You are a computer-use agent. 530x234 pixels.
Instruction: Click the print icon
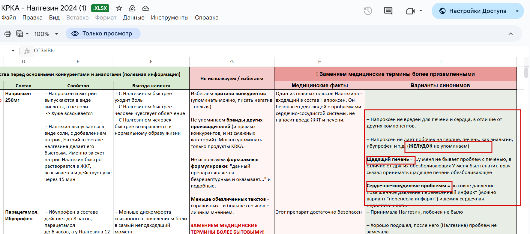tap(8, 34)
